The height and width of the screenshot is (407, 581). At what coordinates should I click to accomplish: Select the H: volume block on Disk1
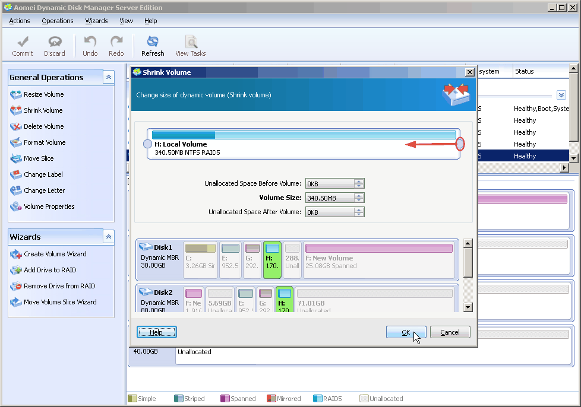(x=272, y=260)
